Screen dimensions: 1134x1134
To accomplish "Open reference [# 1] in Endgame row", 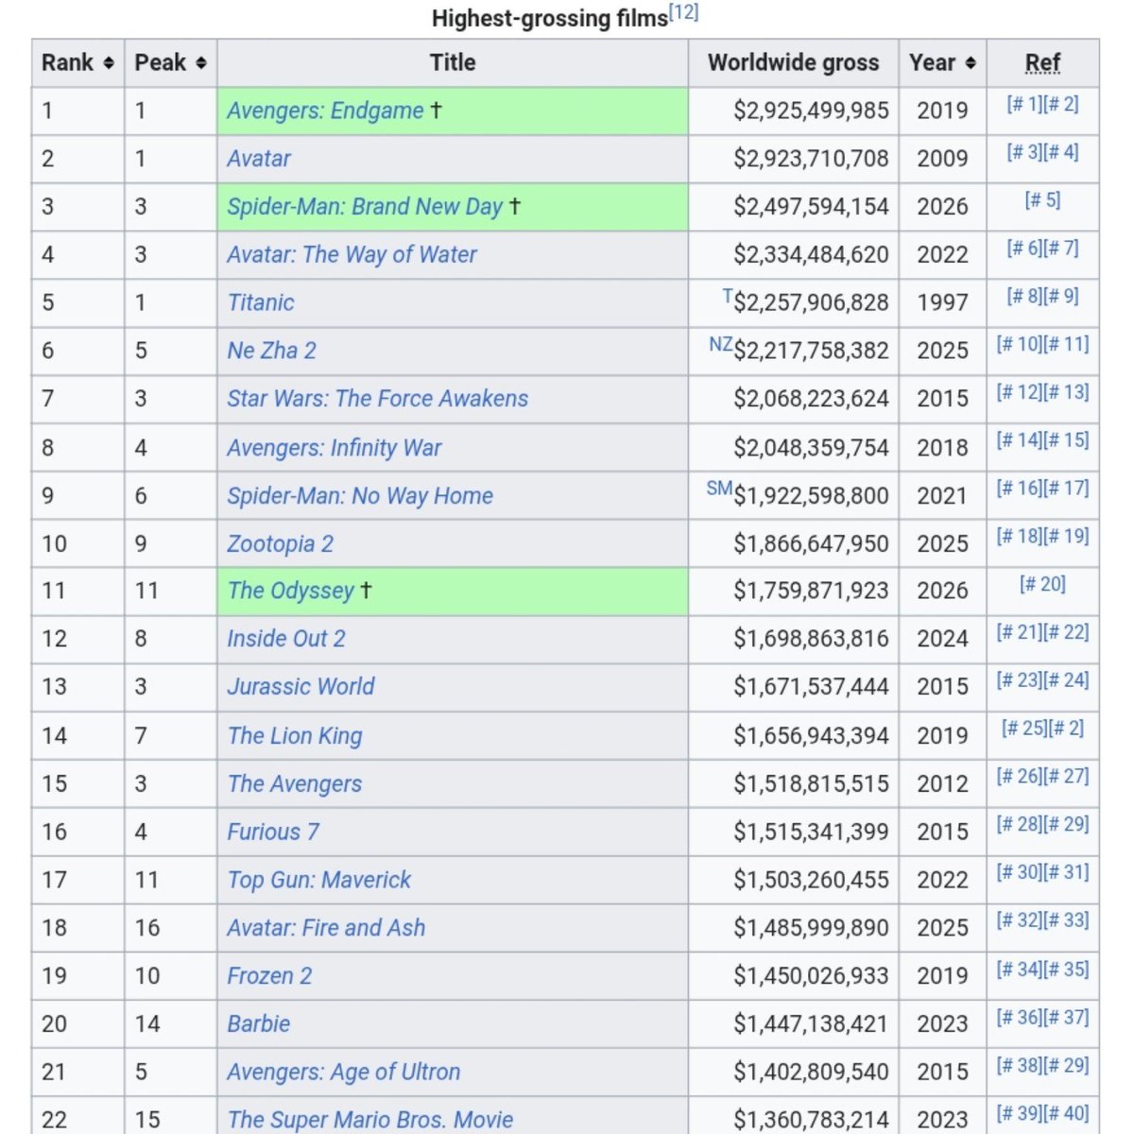I will [x=1024, y=105].
